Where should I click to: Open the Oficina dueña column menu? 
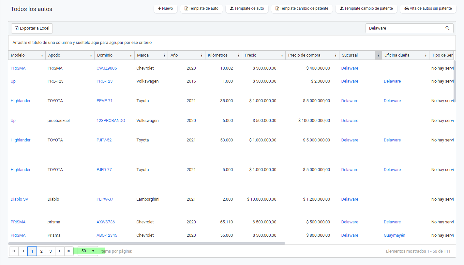coord(426,55)
